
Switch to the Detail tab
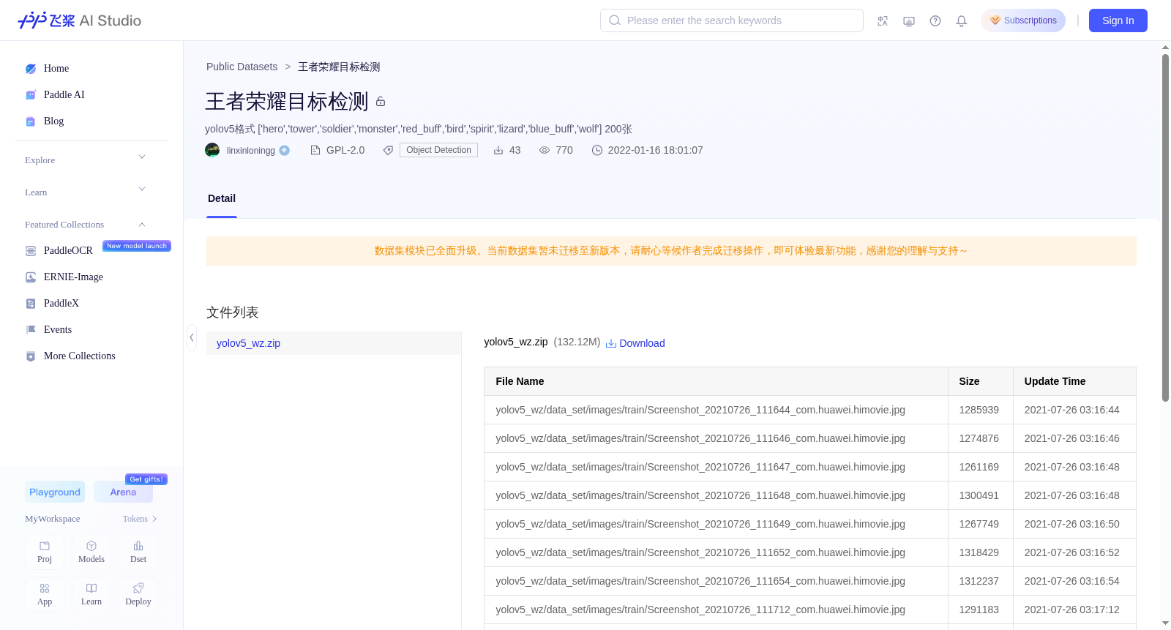(222, 199)
